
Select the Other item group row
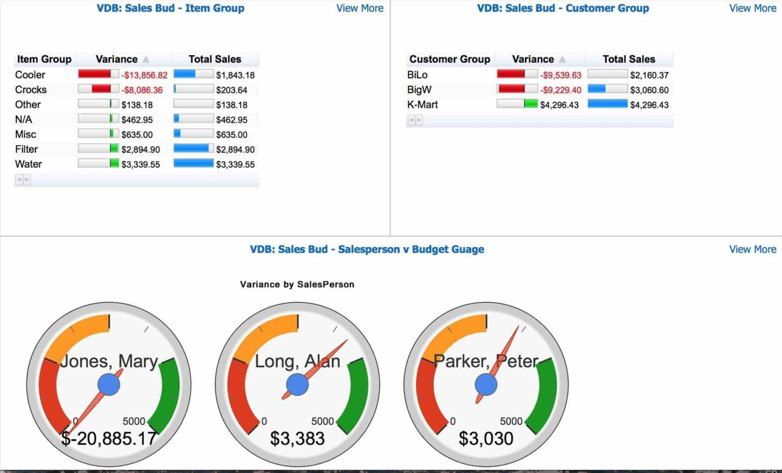[x=136, y=104]
